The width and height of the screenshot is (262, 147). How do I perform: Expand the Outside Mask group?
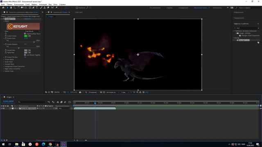pyautogui.click(x=4, y=64)
